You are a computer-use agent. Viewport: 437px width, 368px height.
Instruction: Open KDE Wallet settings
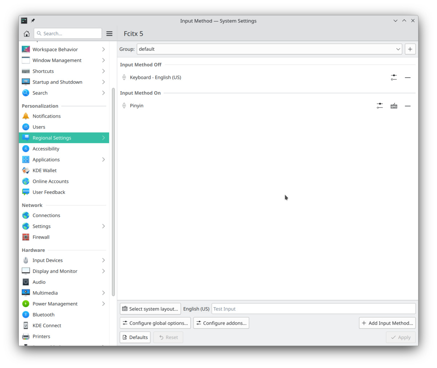pos(64,171)
